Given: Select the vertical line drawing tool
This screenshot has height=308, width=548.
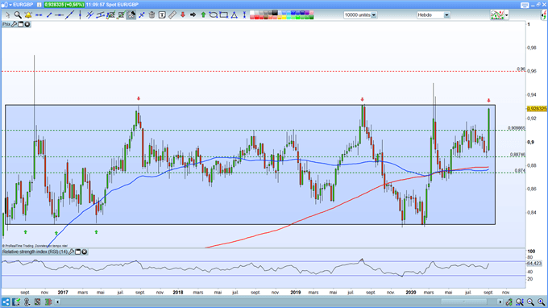Looking at the screenshot, I should tap(80, 15).
